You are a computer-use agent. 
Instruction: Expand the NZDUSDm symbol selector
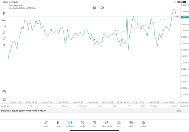pos(14,6)
